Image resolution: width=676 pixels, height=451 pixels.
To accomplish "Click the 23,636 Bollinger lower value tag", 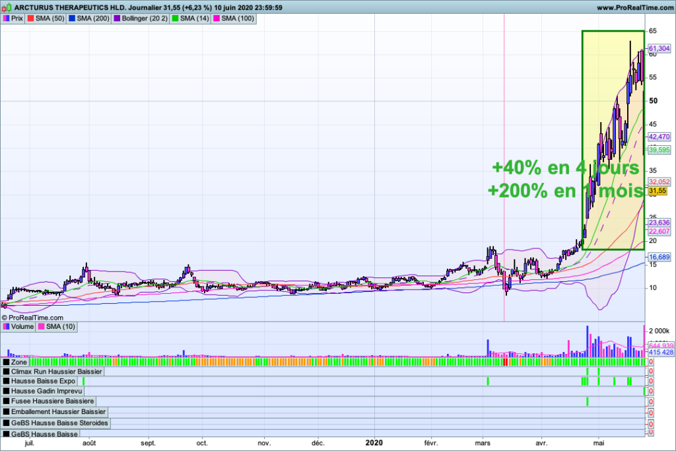I will [x=659, y=223].
